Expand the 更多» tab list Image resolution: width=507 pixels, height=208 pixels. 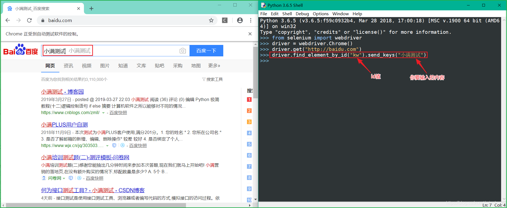[x=214, y=66]
